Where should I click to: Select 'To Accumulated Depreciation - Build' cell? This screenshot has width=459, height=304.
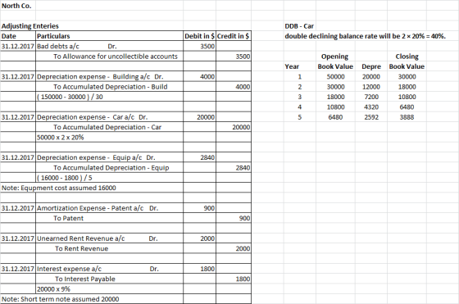[110, 87]
